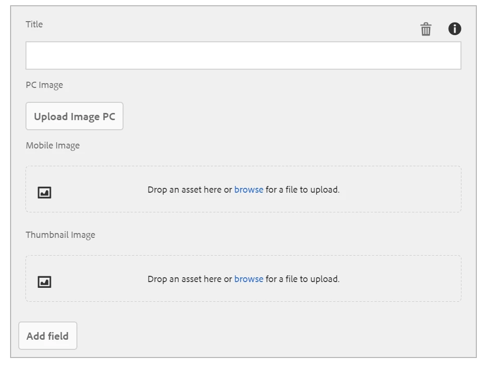
Task: Click the Add field button
Action: [48, 336]
